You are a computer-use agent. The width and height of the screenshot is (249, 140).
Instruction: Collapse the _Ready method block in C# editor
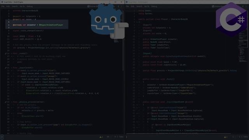tap(137, 82)
